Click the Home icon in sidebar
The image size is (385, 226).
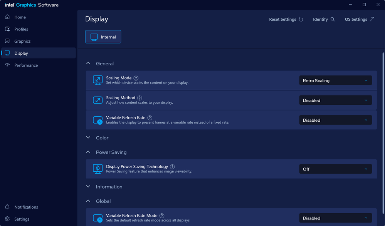(7, 17)
